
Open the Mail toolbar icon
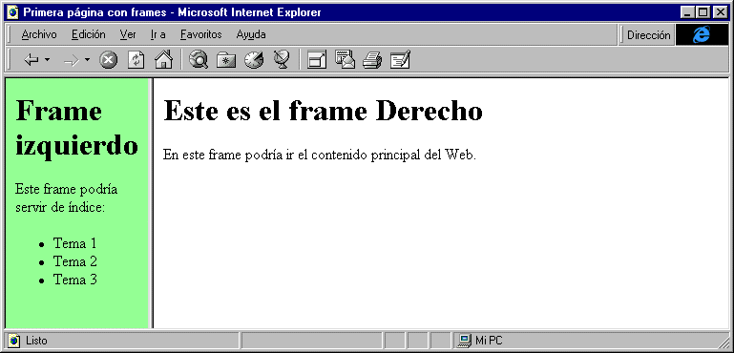[x=345, y=60]
